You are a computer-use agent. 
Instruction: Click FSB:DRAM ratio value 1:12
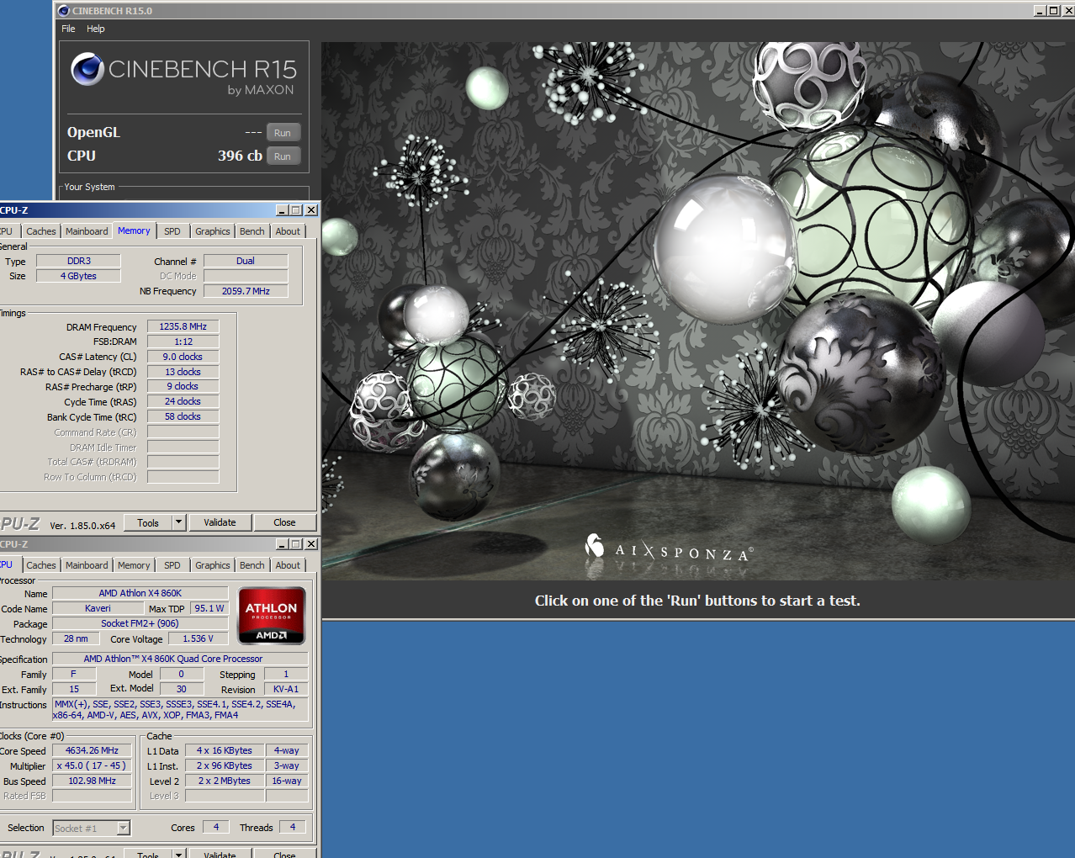183,342
